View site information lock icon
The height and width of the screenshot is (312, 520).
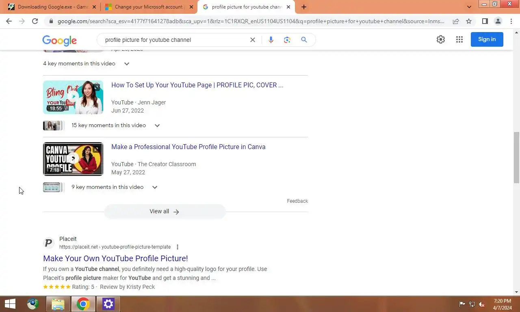coord(51,21)
